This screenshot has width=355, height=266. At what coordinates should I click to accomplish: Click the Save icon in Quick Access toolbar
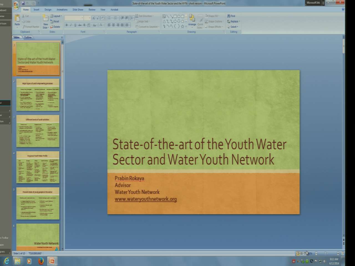(23, 3)
